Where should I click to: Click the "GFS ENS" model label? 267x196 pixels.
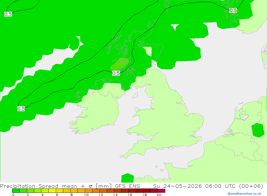[128, 186]
